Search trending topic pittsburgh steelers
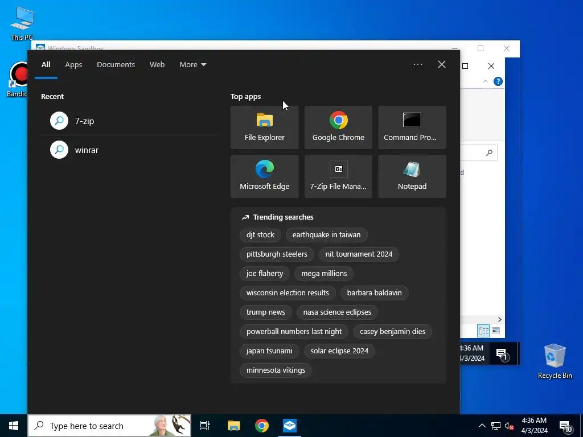This screenshot has width=583, height=437. [x=277, y=254]
